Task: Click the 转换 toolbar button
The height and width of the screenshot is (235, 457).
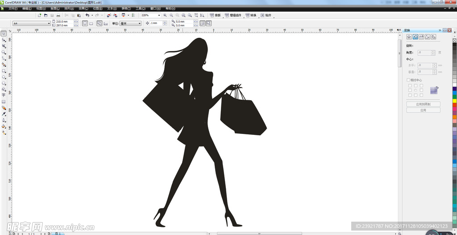Action: coord(251,15)
